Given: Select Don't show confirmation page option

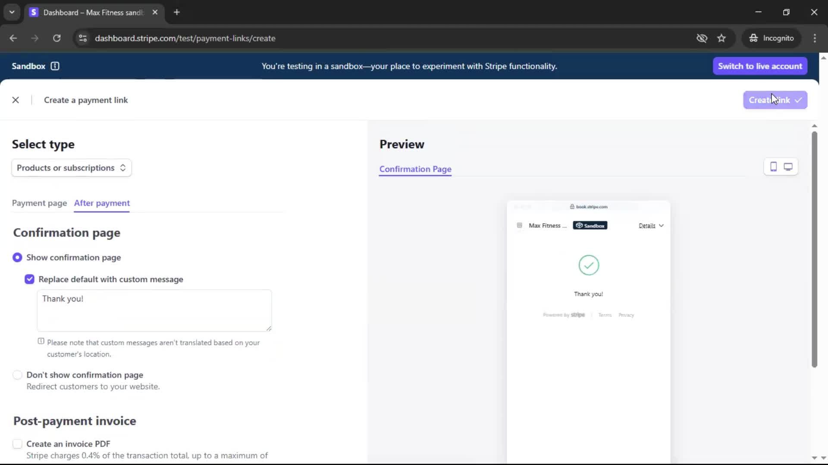Looking at the screenshot, I should (17, 375).
